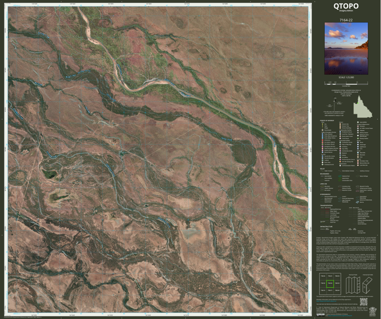Click the LAND USE legend heading
The height and width of the screenshot is (319, 381).
[x=323, y=184]
